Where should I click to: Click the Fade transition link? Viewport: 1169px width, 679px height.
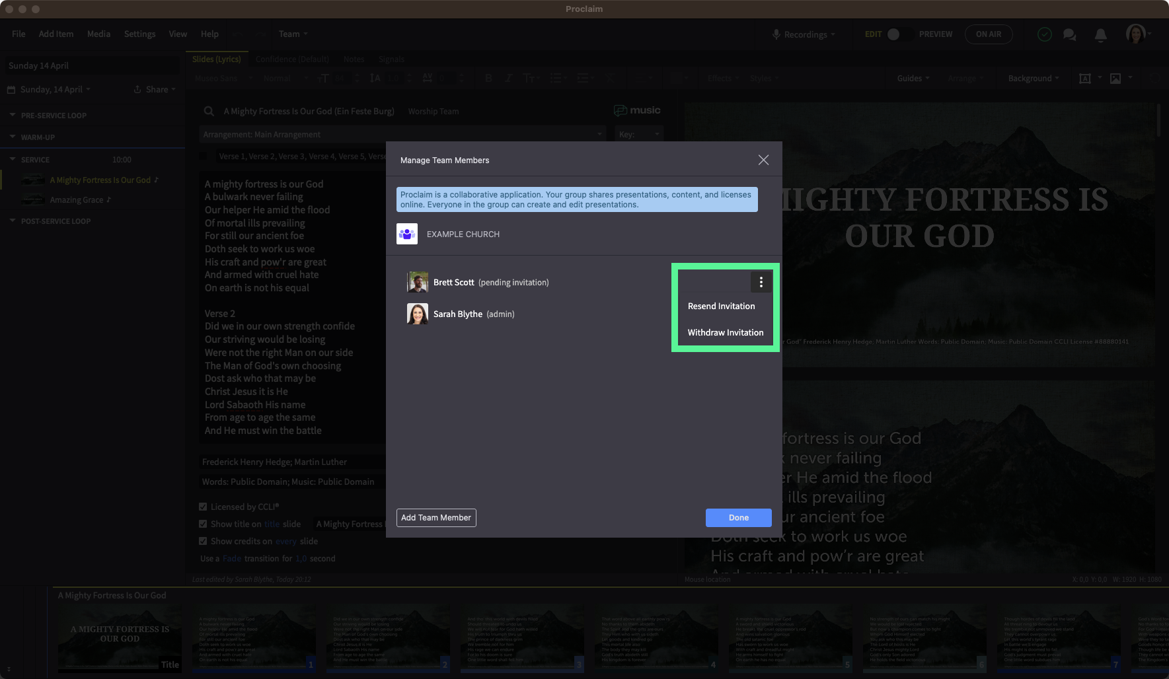[x=232, y=558]
